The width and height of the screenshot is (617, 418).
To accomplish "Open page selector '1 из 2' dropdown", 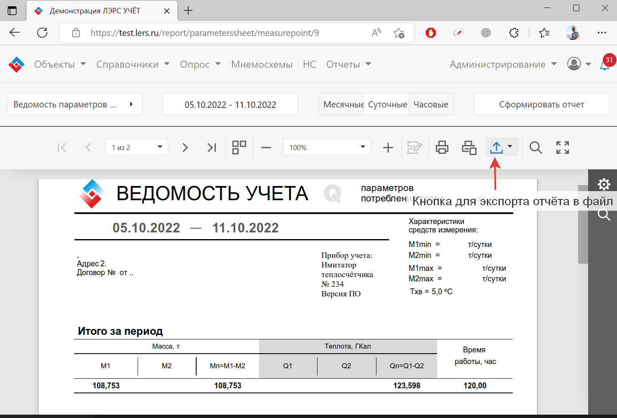I will coord(137,148).
